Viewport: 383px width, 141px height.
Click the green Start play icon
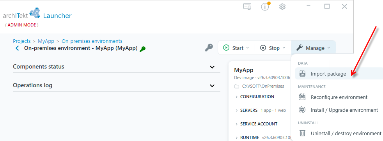point(226,48)
